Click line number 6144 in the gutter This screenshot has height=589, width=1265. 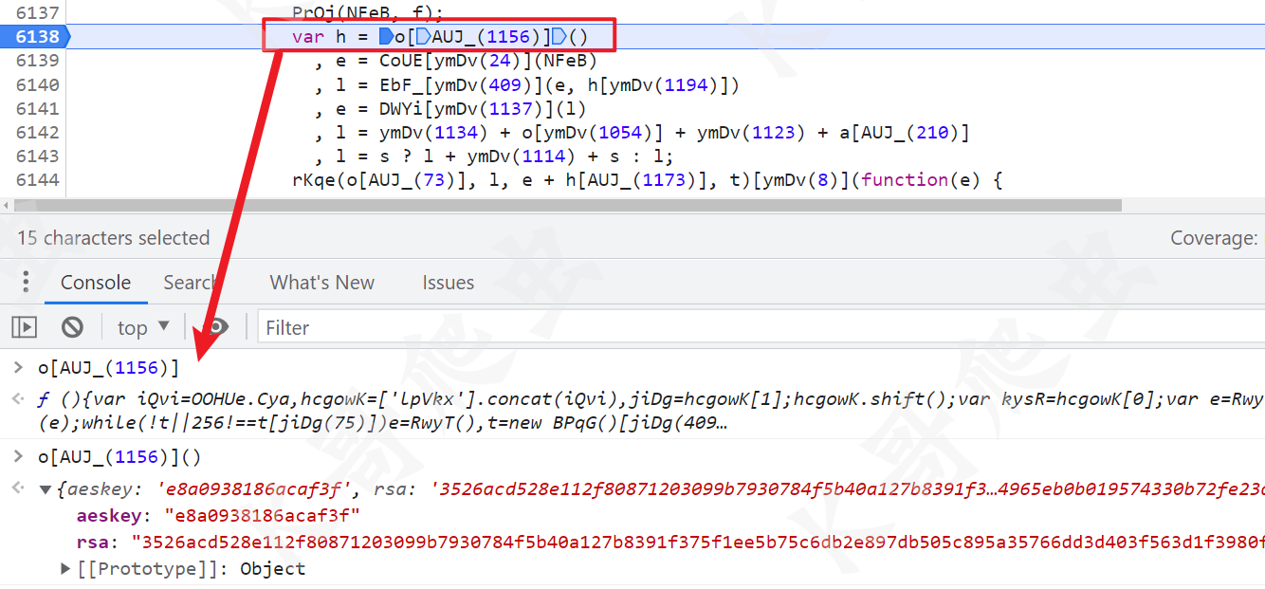pos(37,179)
